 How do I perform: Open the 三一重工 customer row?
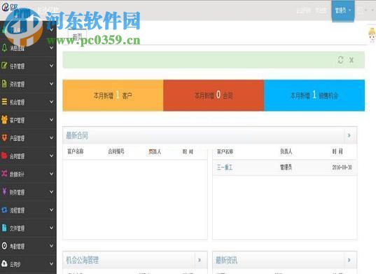pos(285,167)
